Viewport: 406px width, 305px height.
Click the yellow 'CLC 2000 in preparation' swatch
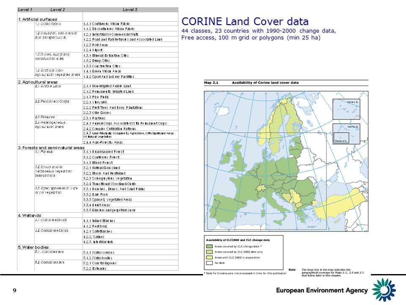pyautogui.click(x=209, y=258)
